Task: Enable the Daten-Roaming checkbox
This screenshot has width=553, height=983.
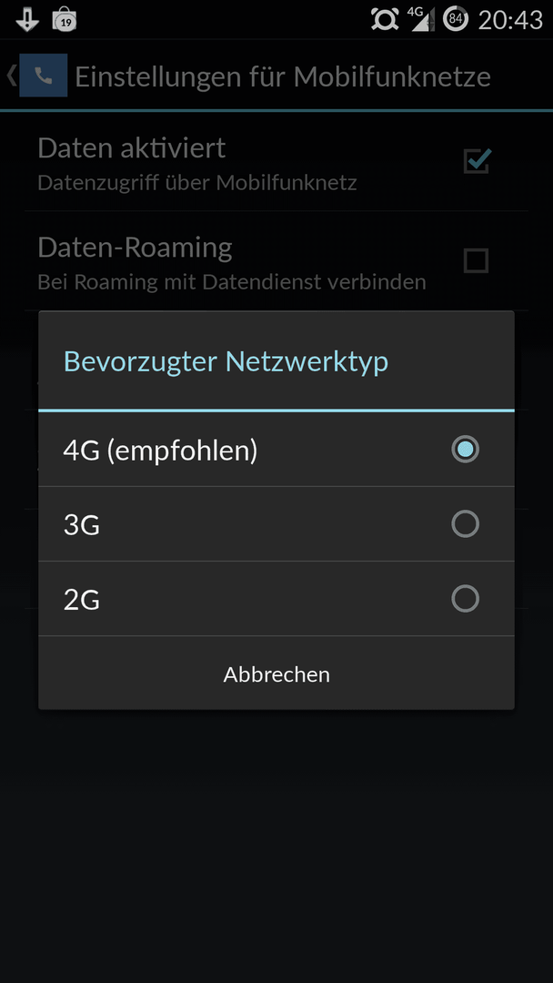Action: coord(476,260)
